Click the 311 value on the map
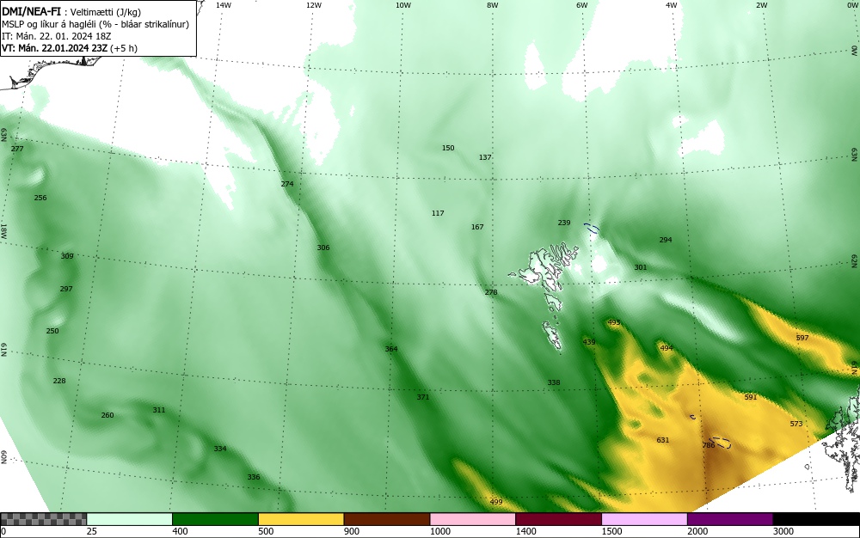This screenshot has width=860, height=538. tap(158, 410)
